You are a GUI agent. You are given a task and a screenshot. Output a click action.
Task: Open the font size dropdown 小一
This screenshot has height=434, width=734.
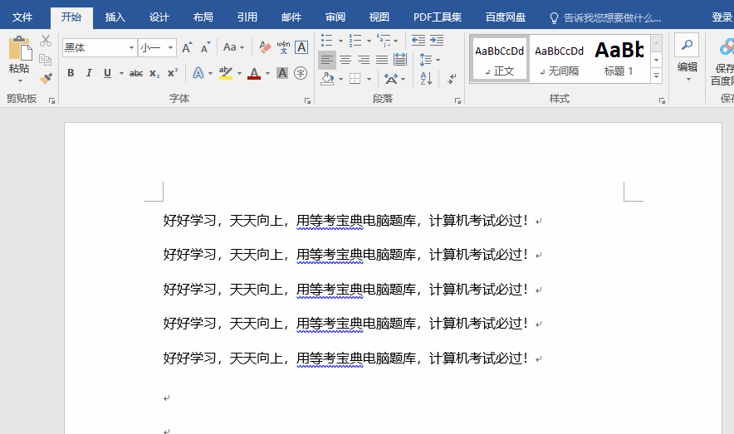(171, 47)
